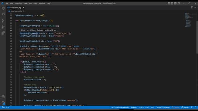The image size is (198, 111).
Task: Click Colorize: 0 variables status item
Action: tap(162, 107)
